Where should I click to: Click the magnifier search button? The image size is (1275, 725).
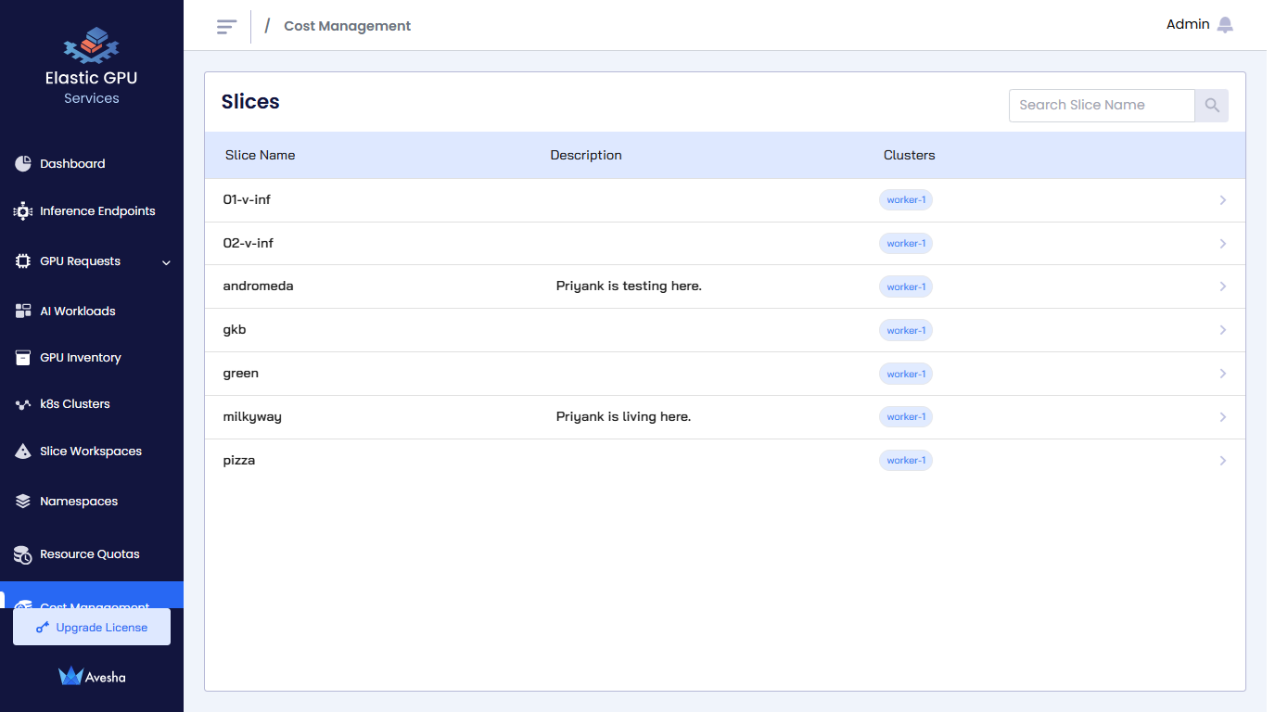pos(1212,106)
